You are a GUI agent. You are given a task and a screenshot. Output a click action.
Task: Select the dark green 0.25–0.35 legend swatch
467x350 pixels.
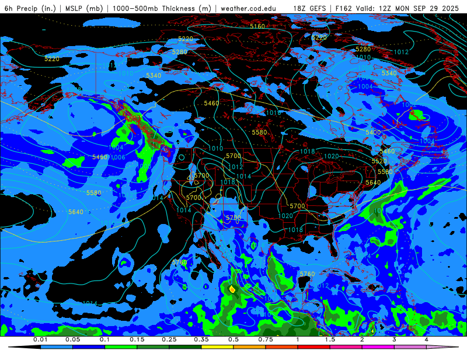pos(185,347)
